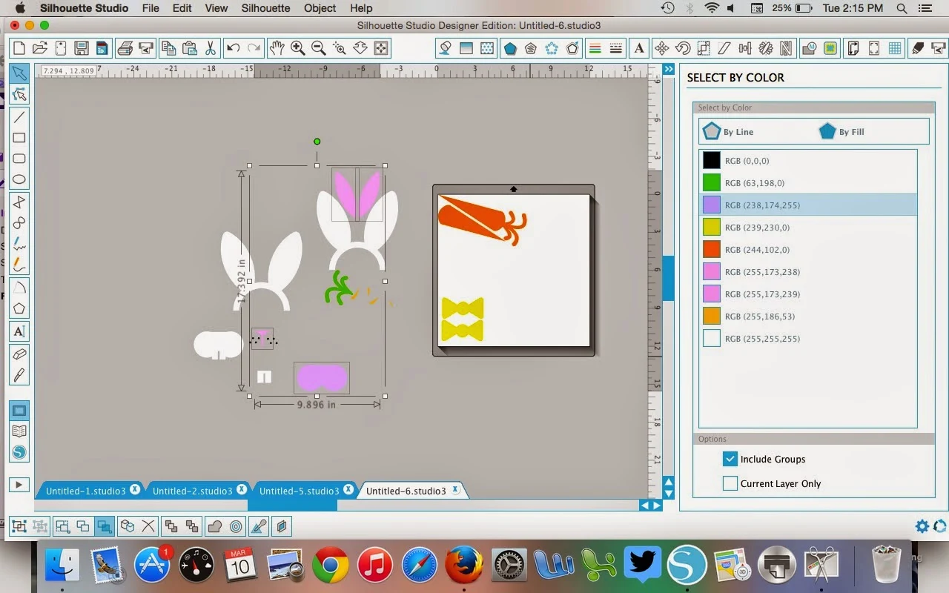Open the Text tool

coord(19,331)
